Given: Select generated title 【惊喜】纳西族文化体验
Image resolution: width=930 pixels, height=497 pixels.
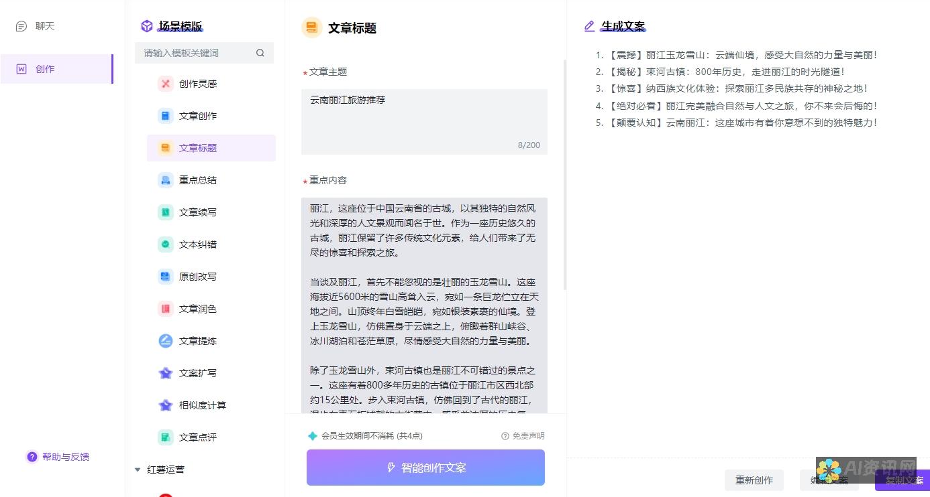Looking at the screenshot, I should [737, 88].
